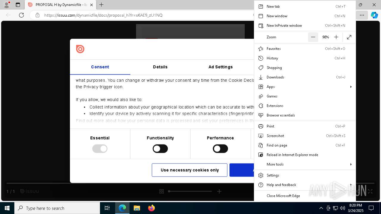Open a new tab with plus icon
This screenshot has width=381, height=214.
102,5
